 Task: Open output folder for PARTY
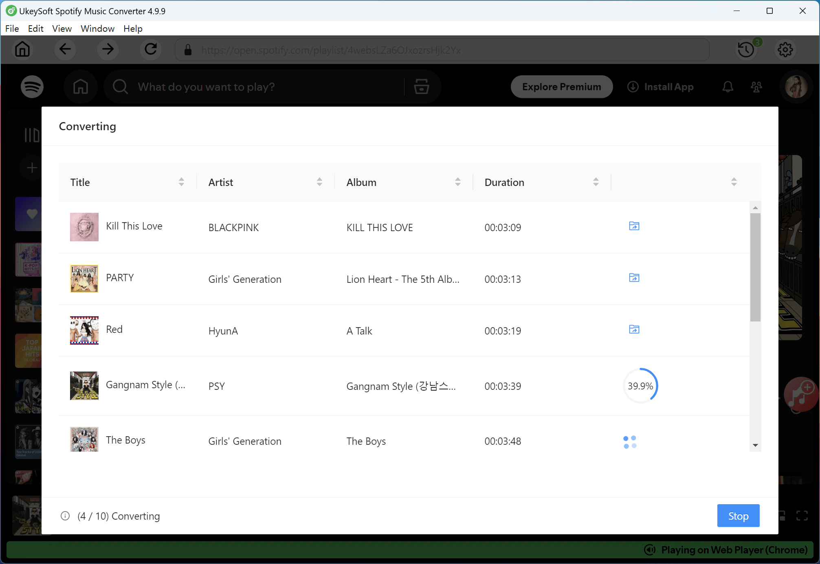634,278
